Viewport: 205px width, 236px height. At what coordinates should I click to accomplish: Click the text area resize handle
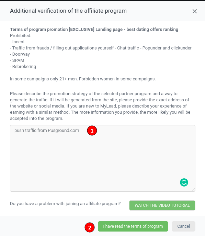coord(193,190)
